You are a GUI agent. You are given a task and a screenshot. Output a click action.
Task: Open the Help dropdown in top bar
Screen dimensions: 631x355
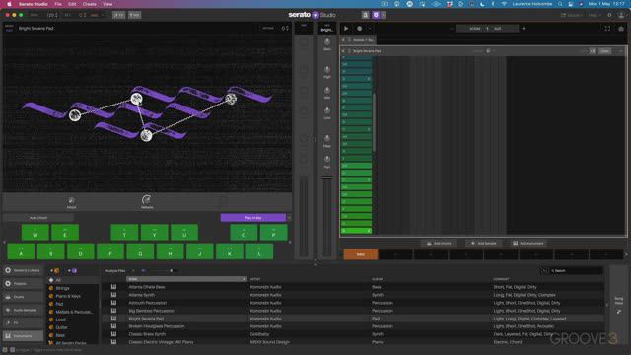594,15
